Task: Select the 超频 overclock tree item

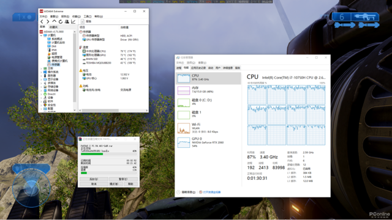Action: pos(52,54)
